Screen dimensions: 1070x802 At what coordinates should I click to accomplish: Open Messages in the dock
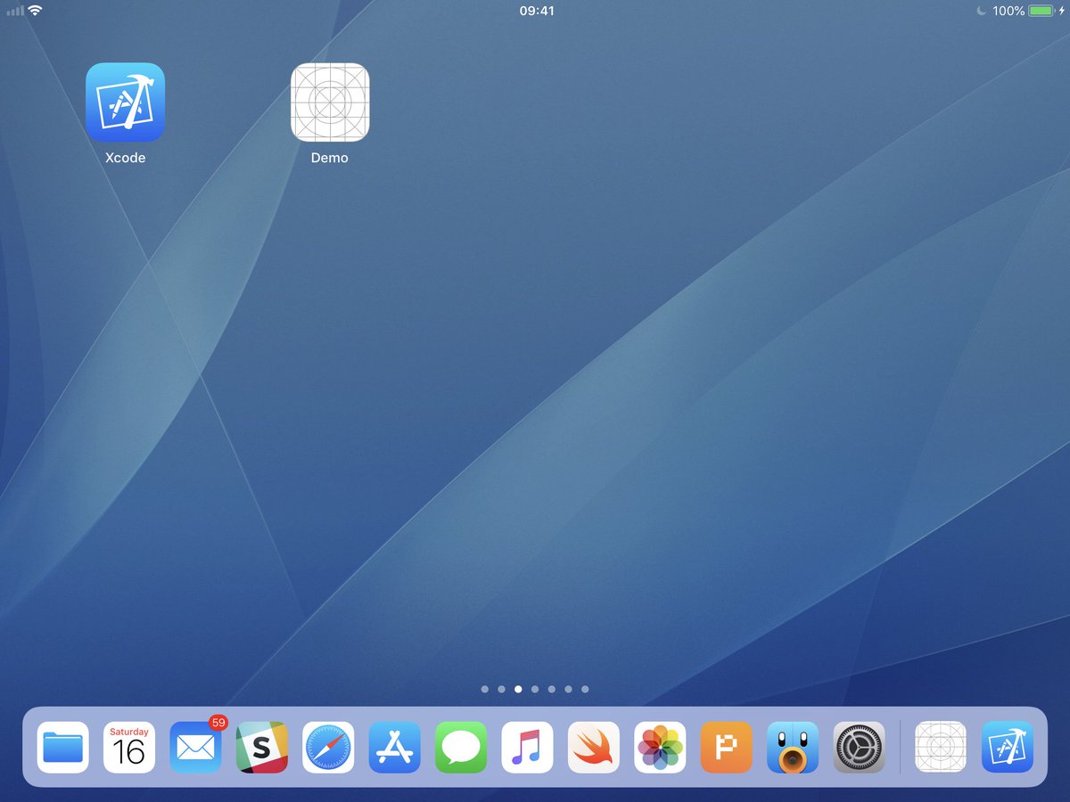(461, 747)
